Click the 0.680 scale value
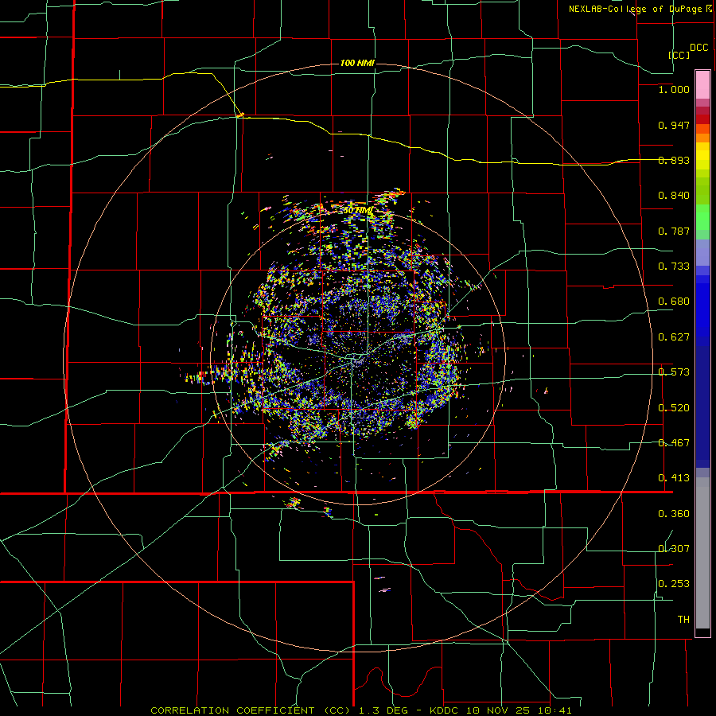 point(674,302)
